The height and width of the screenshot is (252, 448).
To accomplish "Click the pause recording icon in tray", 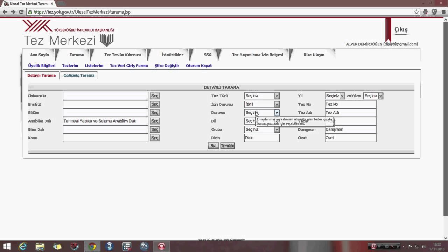I will [373, 246].
